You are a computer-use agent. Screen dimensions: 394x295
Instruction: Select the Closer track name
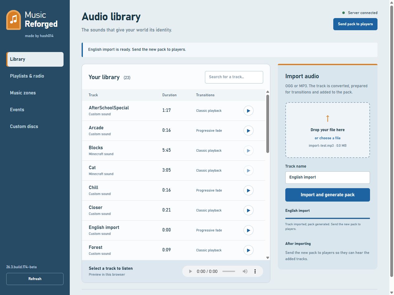[96, 207]
